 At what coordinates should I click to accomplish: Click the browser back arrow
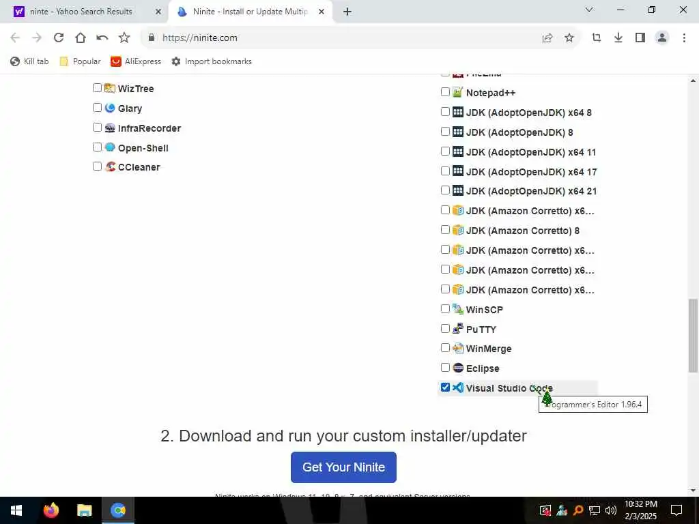point(15,38)
